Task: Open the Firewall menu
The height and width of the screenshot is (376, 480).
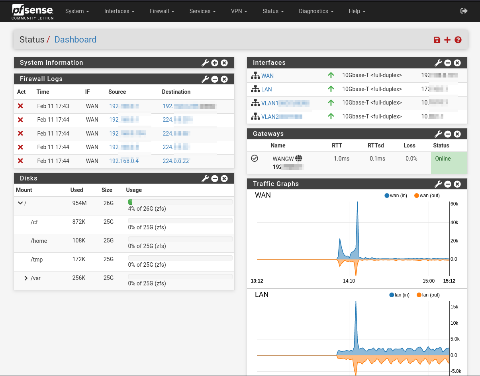Action: coord(162,11)
